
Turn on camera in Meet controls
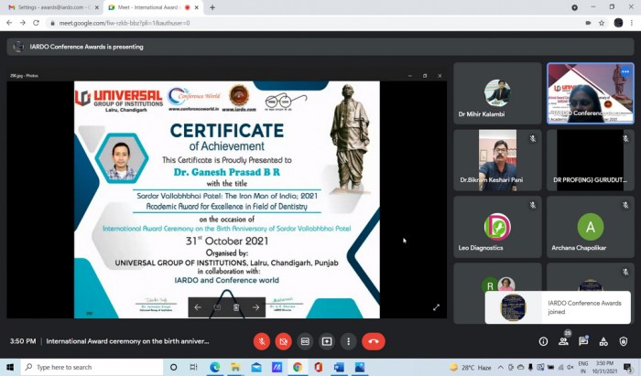coord(283,341)
